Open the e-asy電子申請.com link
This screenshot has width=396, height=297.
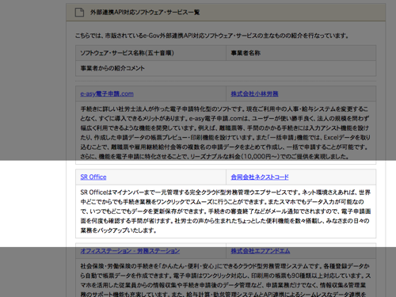pyautogui.click(x=107, y=93)
